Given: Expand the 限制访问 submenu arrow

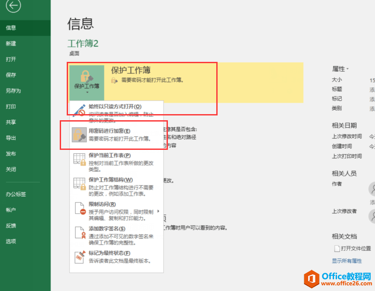Looking at the screenshot, I should (x=158, y=211).
